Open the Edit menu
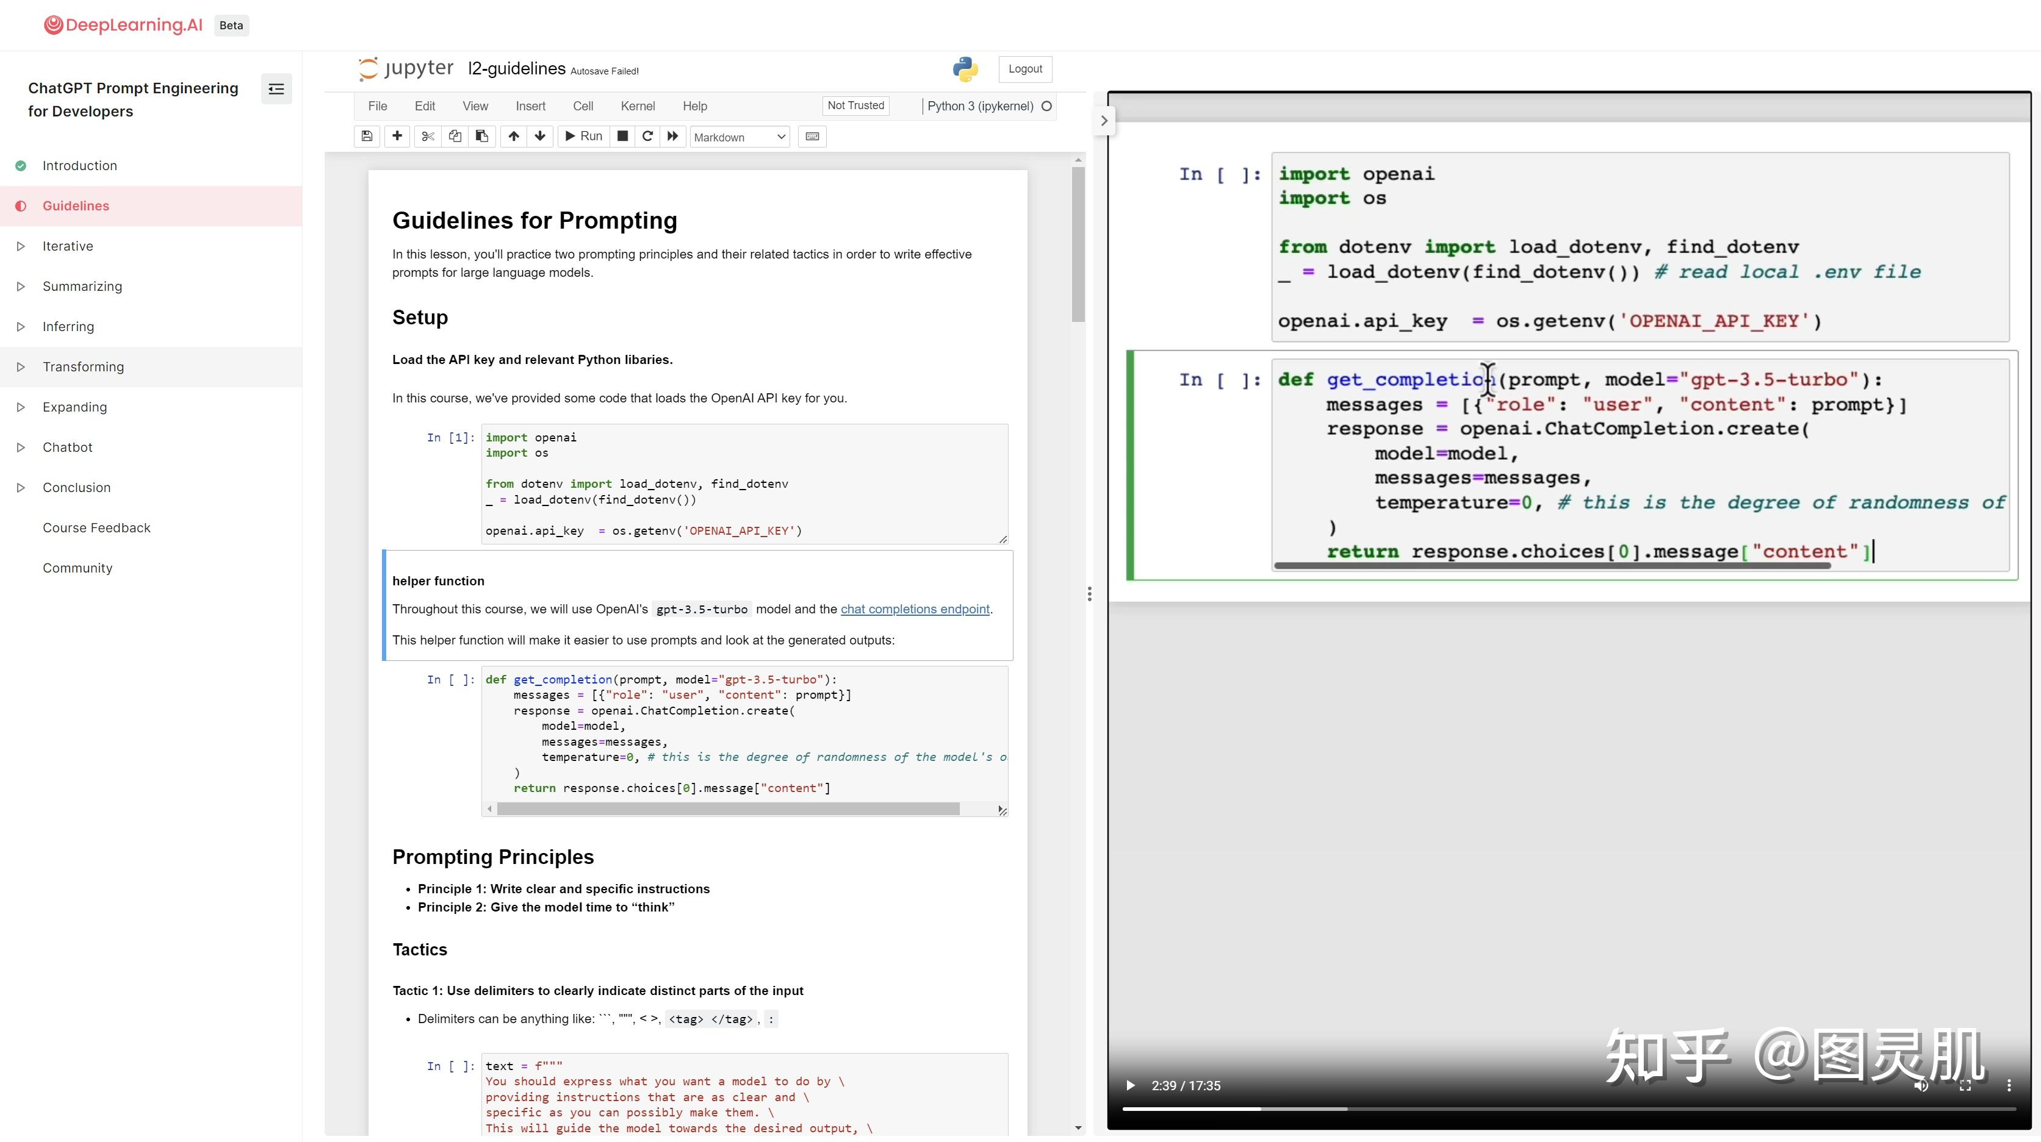Image resolution: width=2041 pixels, height=1142 pixels. [425, 106]
